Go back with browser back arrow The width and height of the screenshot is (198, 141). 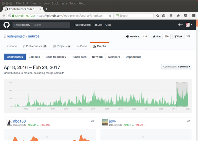4,16
